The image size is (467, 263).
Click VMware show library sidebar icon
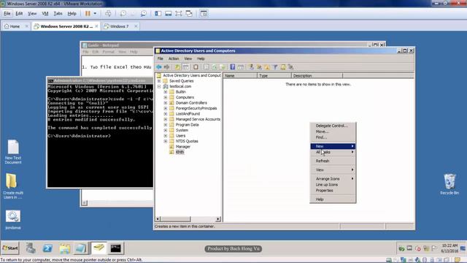tap(158, 13)
